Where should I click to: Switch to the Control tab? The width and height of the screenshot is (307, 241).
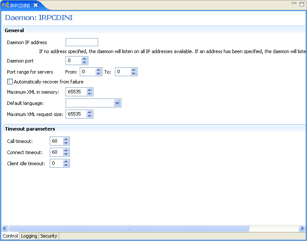point(10,236)
